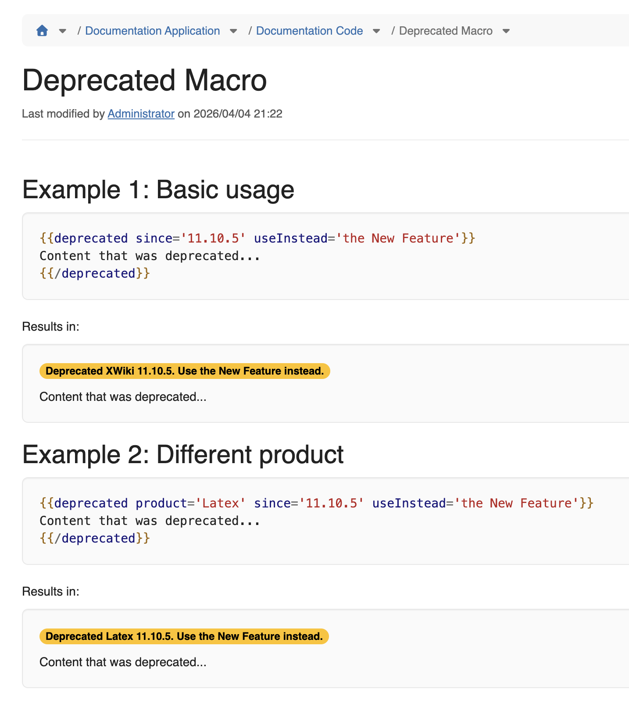
Task: Click the Example 1: Basic usage heading
Action: tap(158, 189)
